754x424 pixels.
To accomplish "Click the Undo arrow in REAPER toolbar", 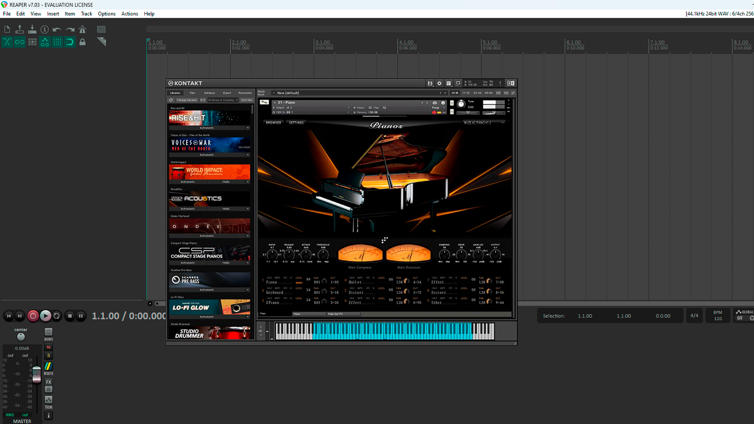I will click(57, 29).
